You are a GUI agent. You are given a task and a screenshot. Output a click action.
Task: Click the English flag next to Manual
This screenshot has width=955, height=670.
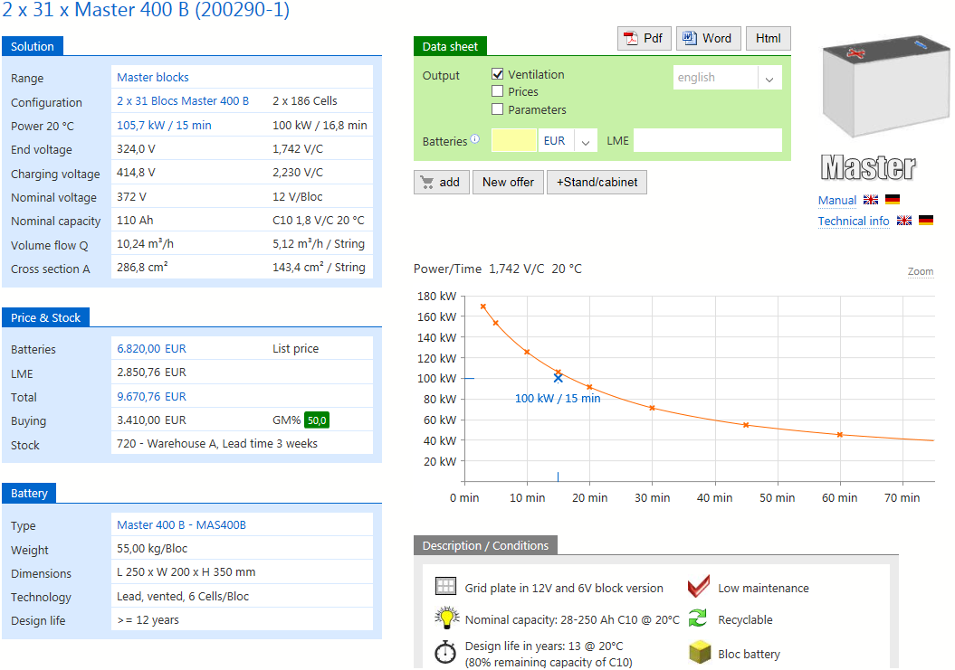(871, 200)
